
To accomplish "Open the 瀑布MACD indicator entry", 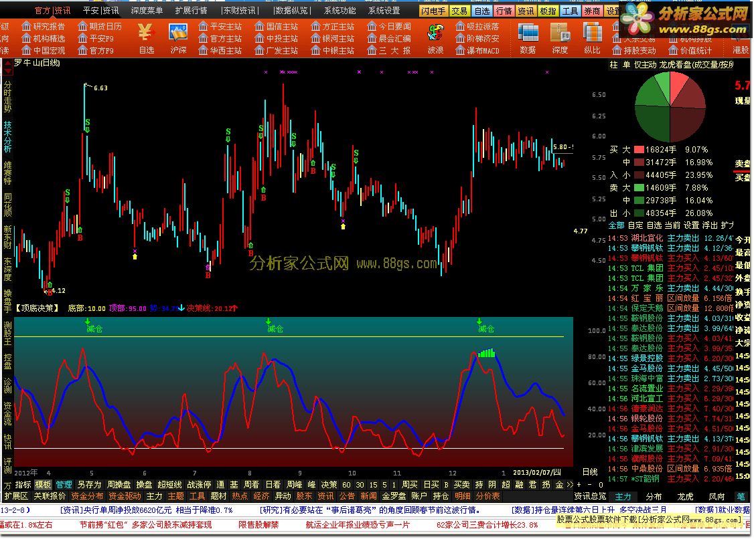I will point(477,50).
